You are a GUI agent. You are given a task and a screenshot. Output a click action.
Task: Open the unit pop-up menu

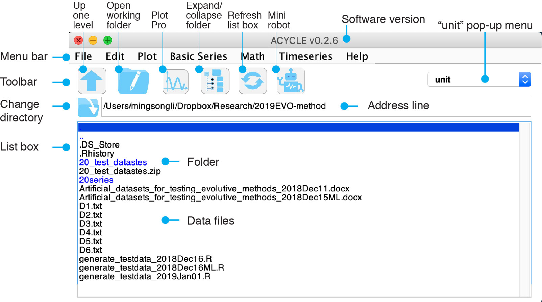(479, 79)
